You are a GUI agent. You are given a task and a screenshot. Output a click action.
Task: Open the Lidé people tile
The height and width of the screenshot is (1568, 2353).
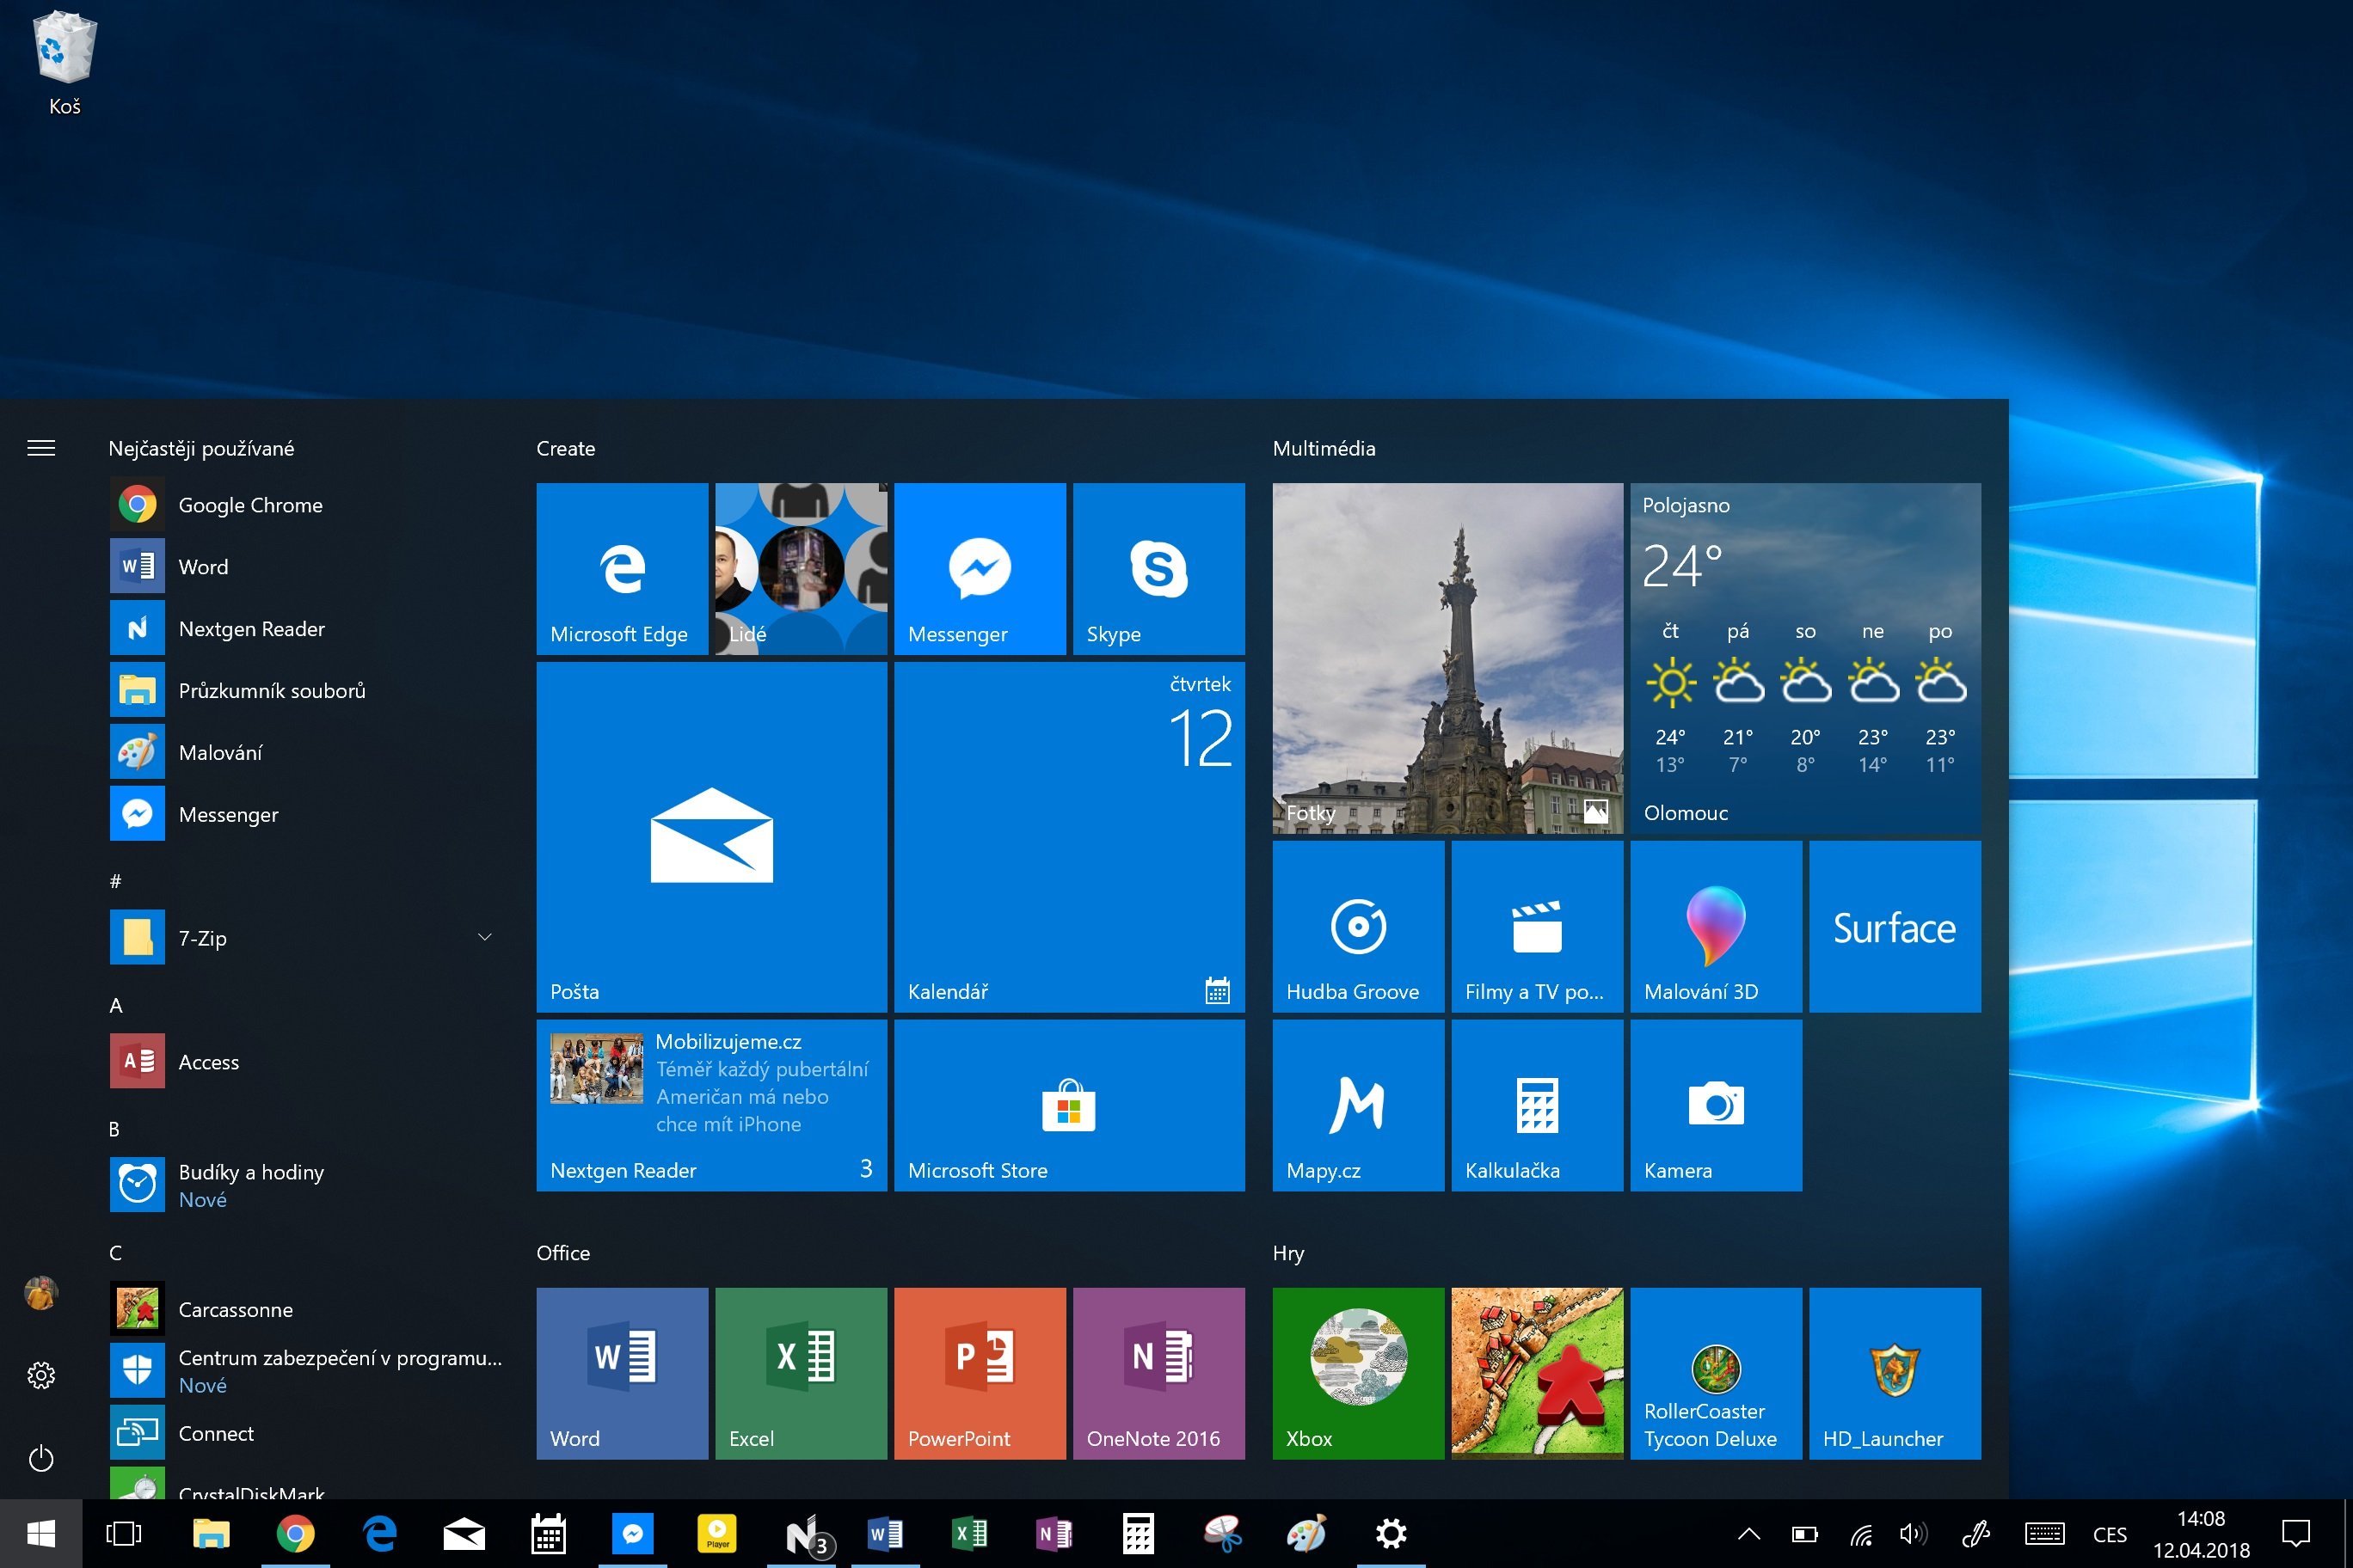802,569
